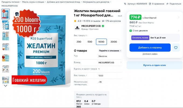Open MIOSUPERFOOD brand logo icon

77,27
